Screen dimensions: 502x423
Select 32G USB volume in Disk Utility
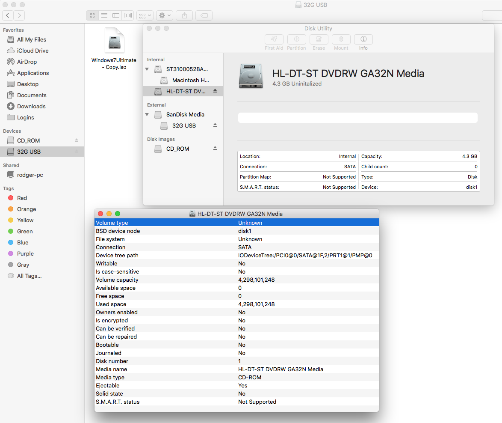tap(183, 125)
